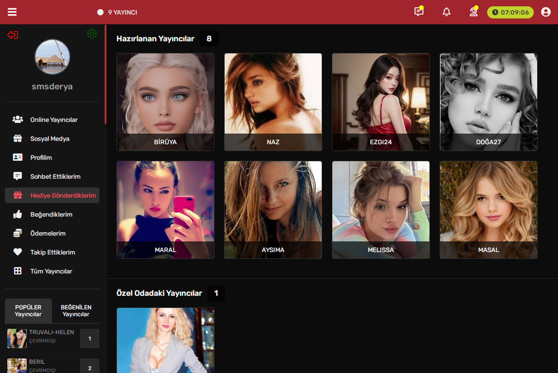
Task: Open the notifications bell
Action: (x=446, y=12)
